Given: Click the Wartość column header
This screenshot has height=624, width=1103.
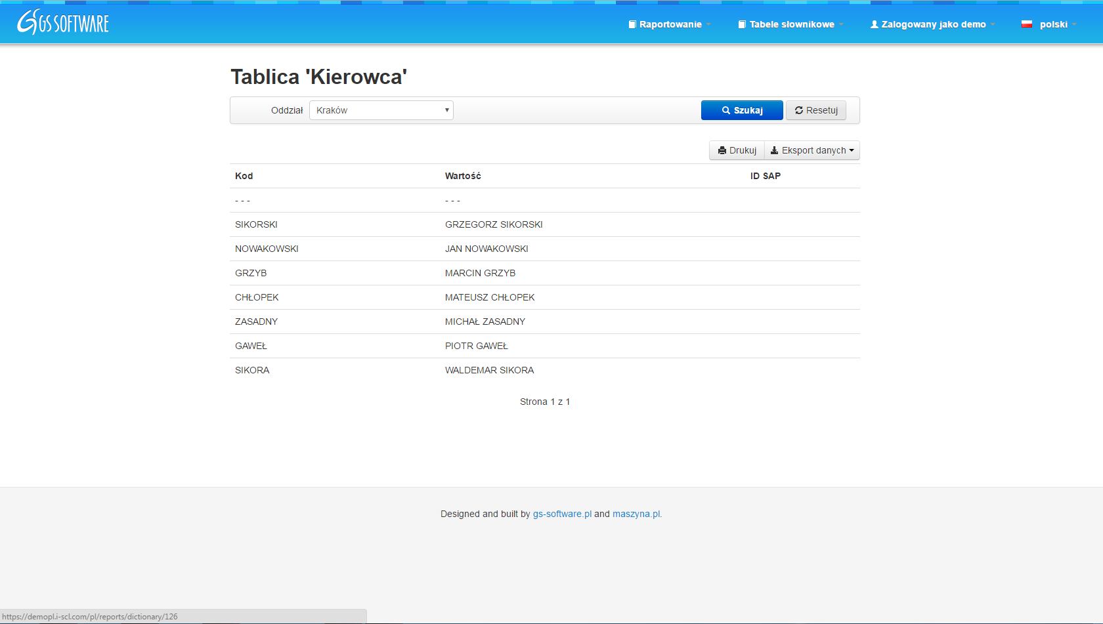Looking at the screenshot, I should (463, 176).
